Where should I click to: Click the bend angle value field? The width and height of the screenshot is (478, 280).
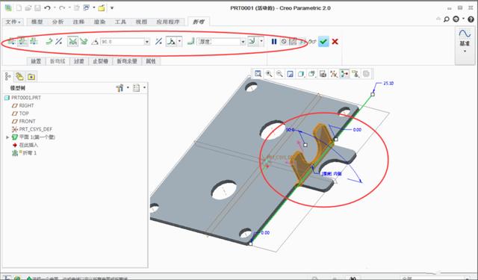tap(122, 42)
